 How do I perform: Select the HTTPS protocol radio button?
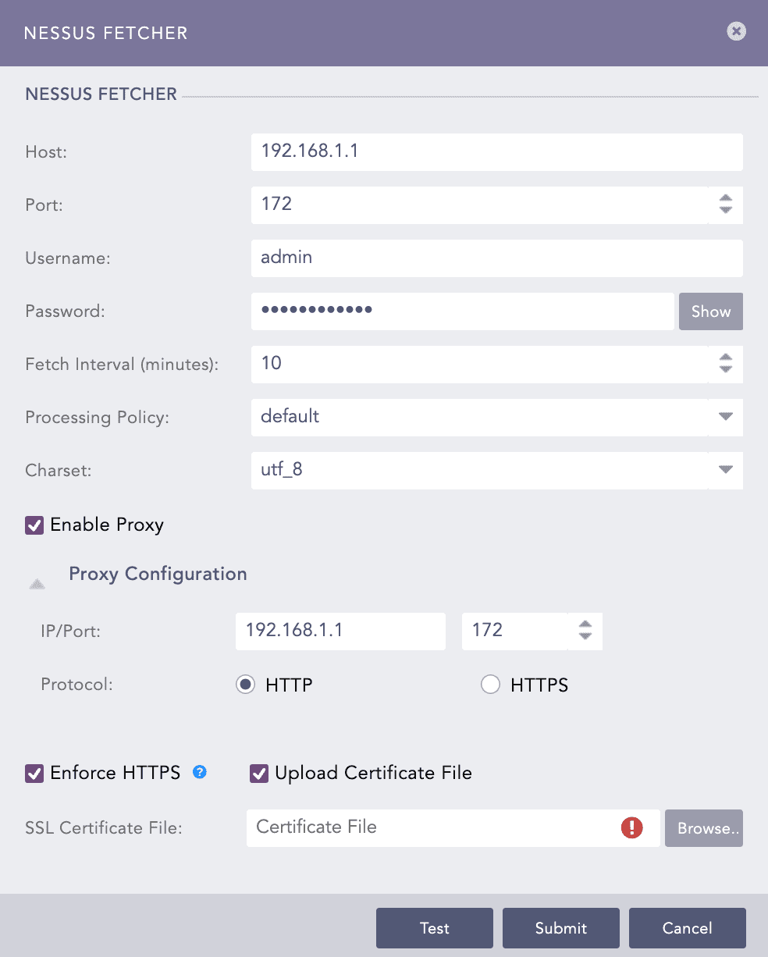coord(490,685)
